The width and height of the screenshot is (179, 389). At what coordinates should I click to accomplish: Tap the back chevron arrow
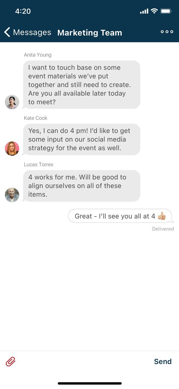pos(7,32)
